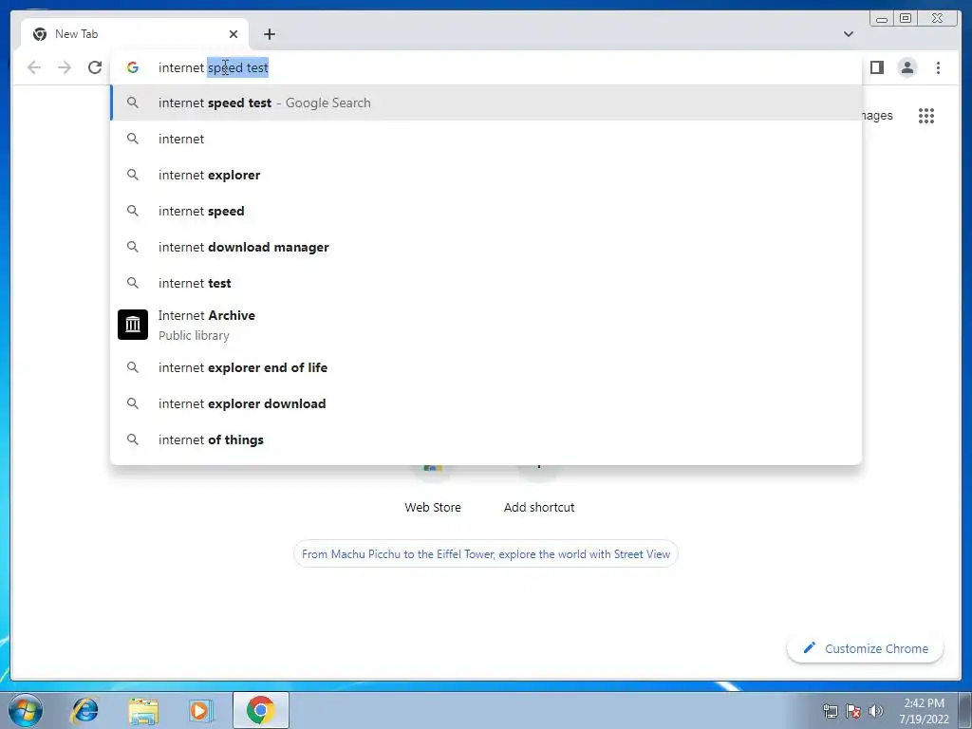Choose 'internet speed test - Google Search' suggestion

point(486,103)
